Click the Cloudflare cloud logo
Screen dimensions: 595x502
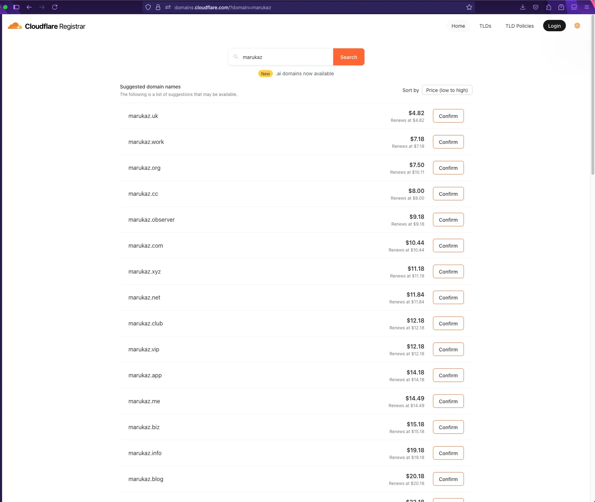pos(15,26)
